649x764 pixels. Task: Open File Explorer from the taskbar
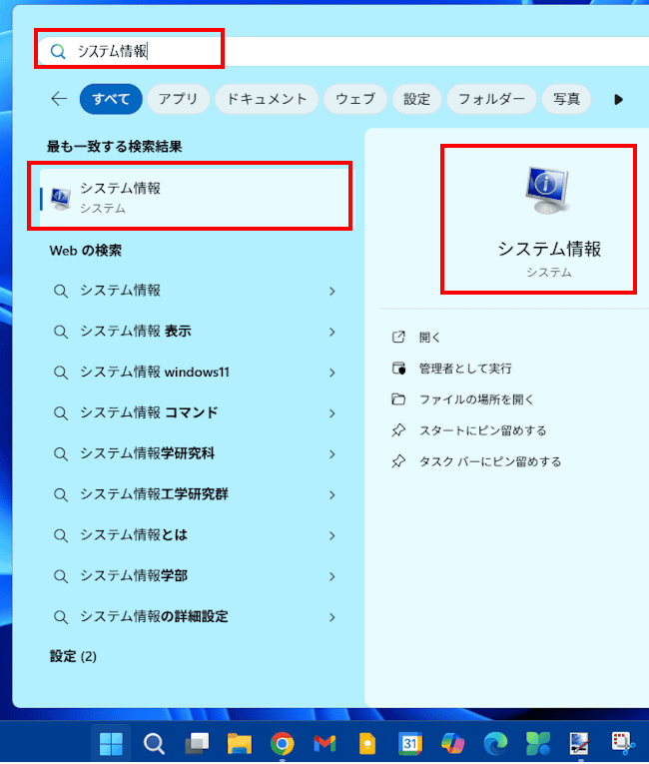240,744
